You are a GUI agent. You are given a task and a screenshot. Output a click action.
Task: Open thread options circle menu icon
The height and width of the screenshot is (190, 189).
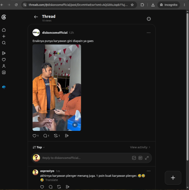point(149,19)
